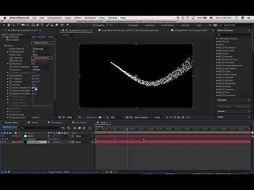The width and height of the screenshot is (254, 190).
Task: Open the Layer menu
Action: pyautogui.click(x=68, y=18)
